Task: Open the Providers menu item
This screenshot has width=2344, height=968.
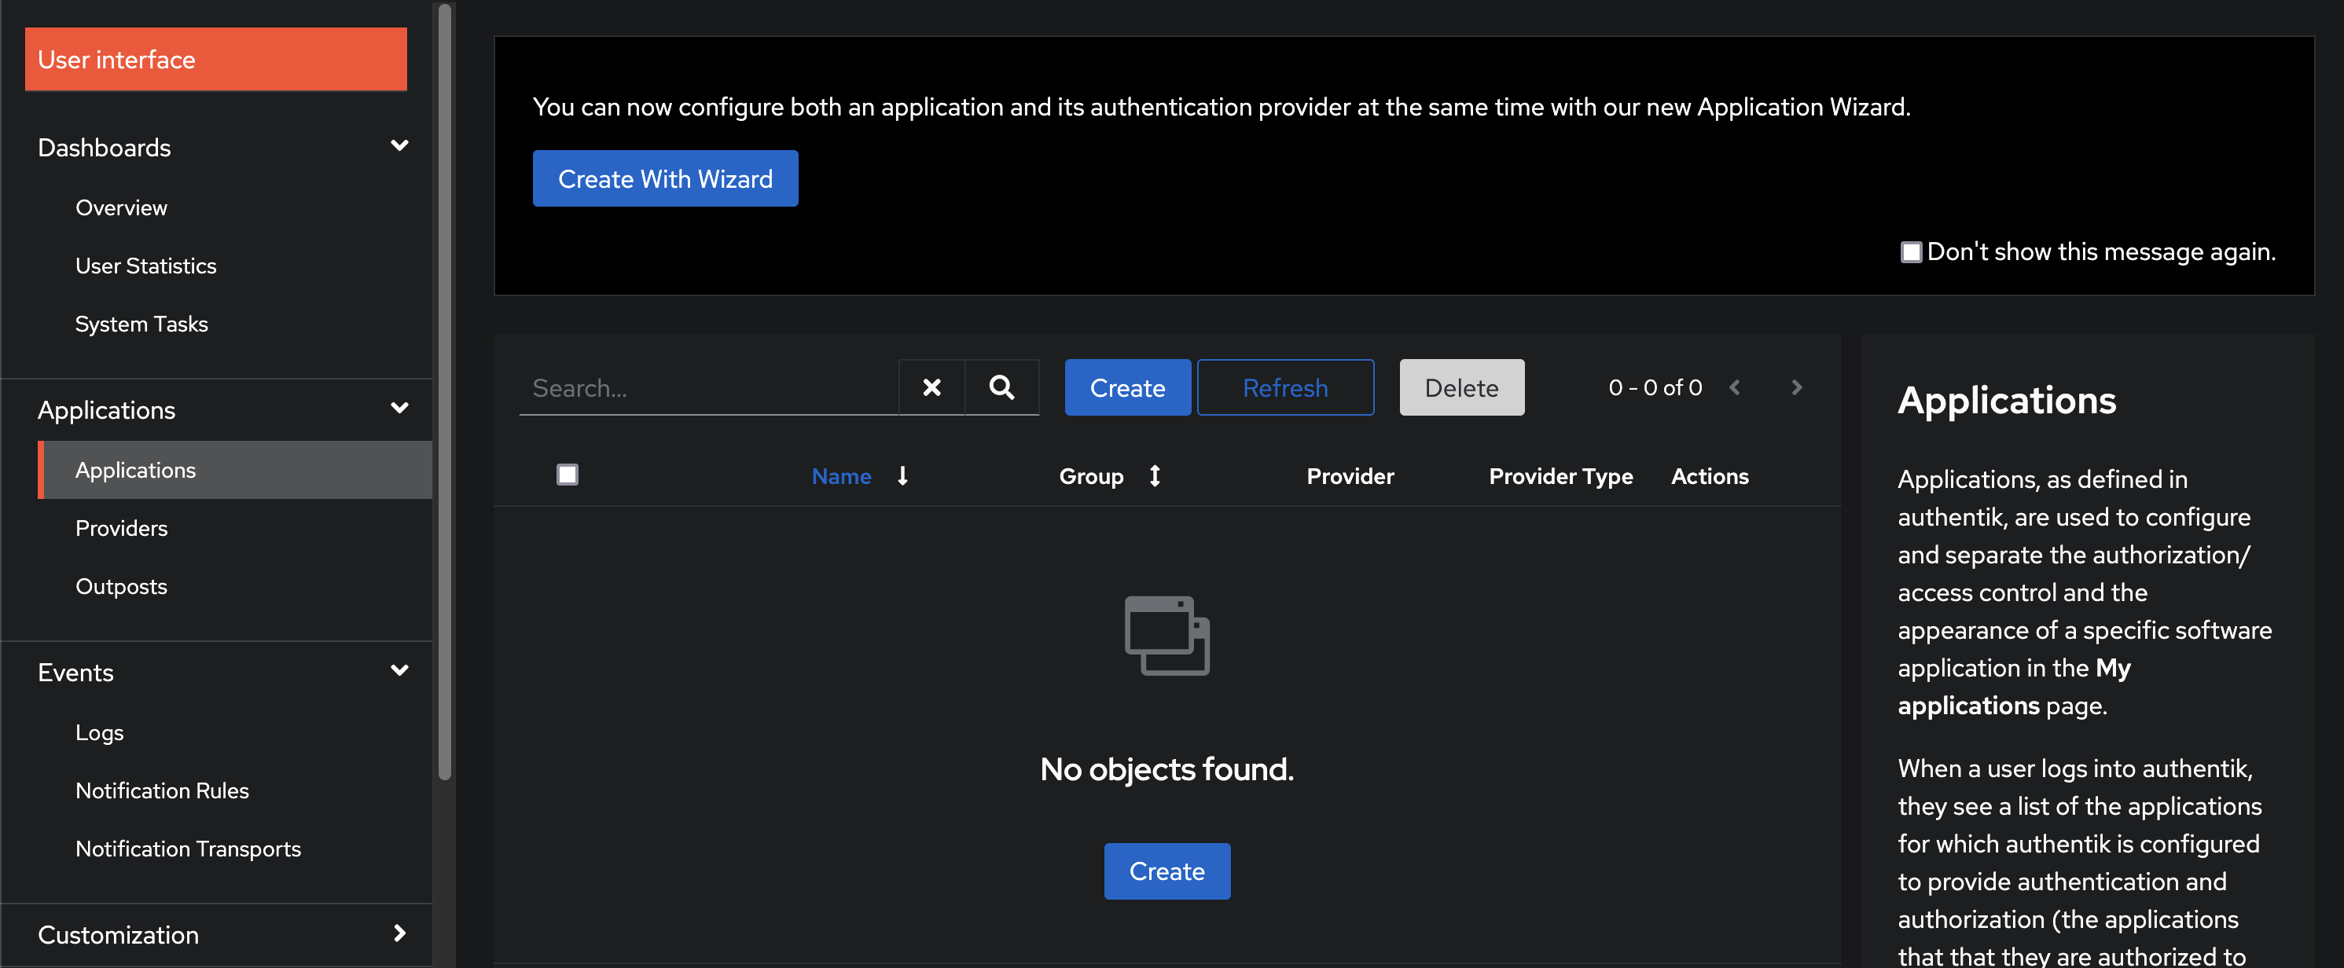Action: pos(121,527)
